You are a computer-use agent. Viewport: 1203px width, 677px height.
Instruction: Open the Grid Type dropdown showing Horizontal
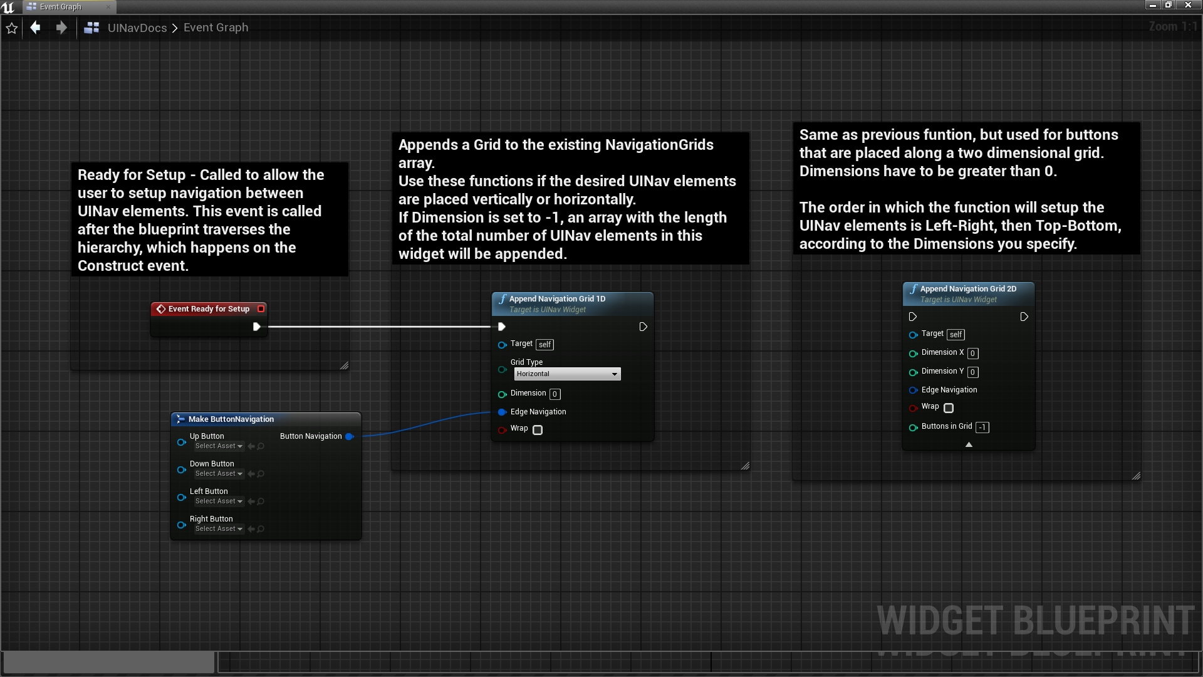566,374
